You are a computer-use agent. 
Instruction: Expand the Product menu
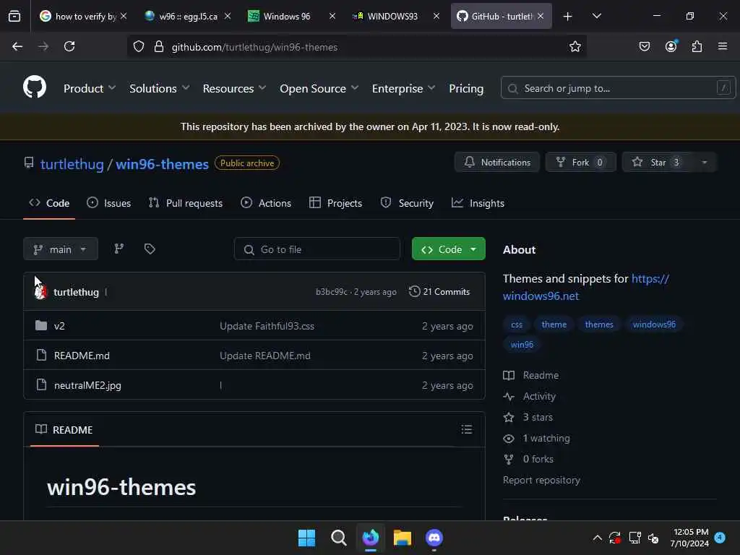(90, 88)
